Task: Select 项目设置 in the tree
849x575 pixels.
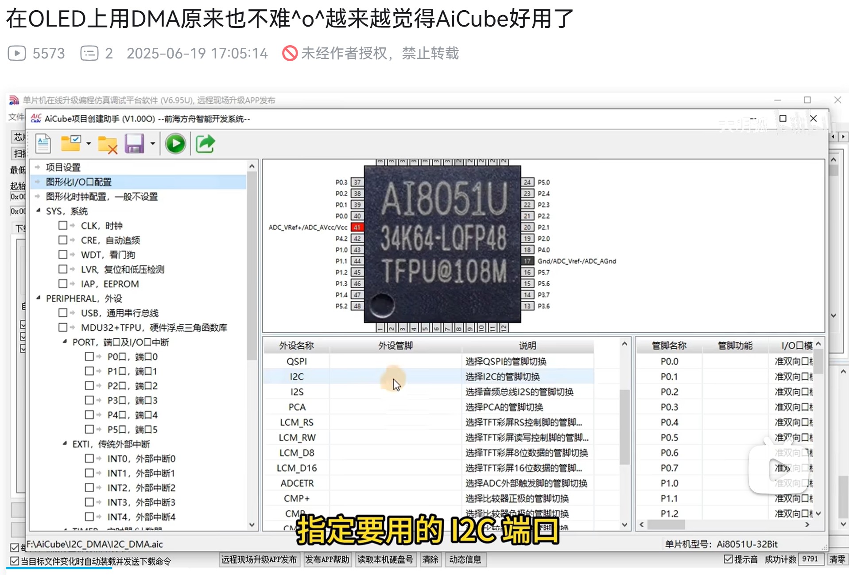Action: click(63, 167)
